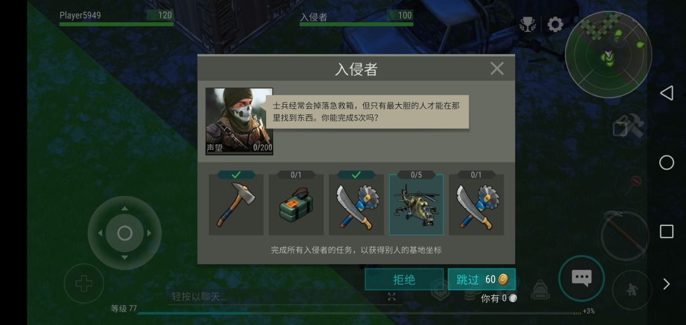The height and width of the screenshot is (325, 686).
Task: Click the 拒绝 decline button
Action: tap(404, 279)
